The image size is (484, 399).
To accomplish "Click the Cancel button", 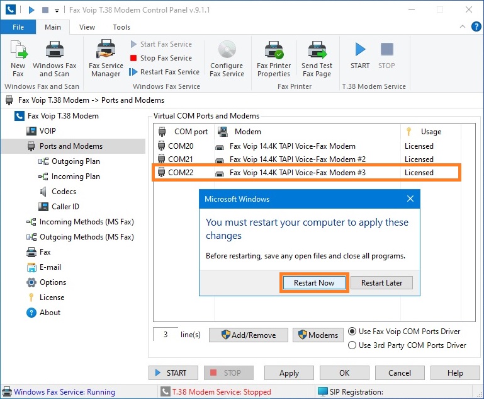I will pos(400,373).
